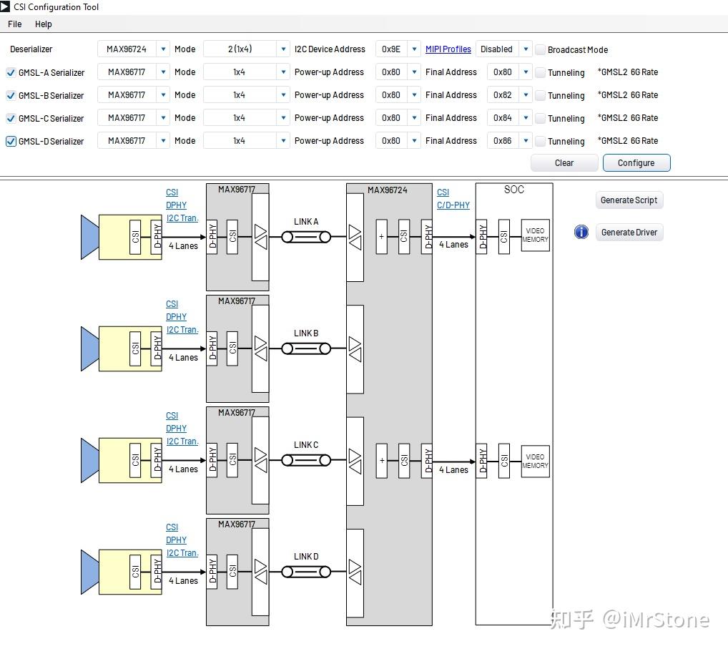The image size is (728, 649).
Task: Uncheck the GMSL-A Serializer checkbox
Action: [9, 72]
